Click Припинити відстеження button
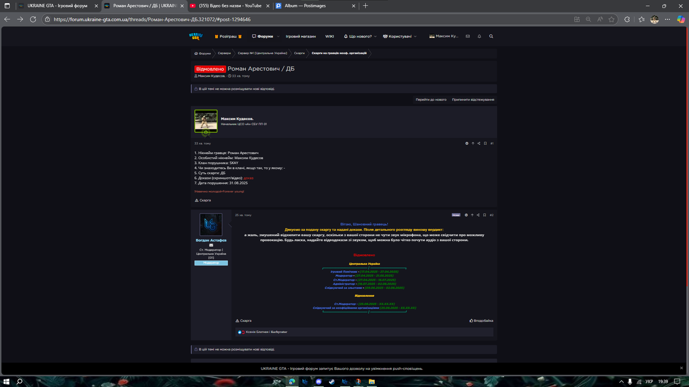Screen dimensions: 689x387 [x=473, y=99]
